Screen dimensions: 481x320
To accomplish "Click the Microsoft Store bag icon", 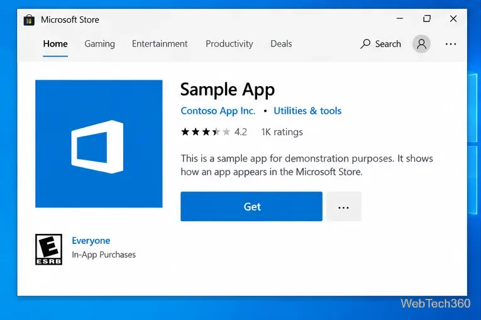I will pos(29,20).
